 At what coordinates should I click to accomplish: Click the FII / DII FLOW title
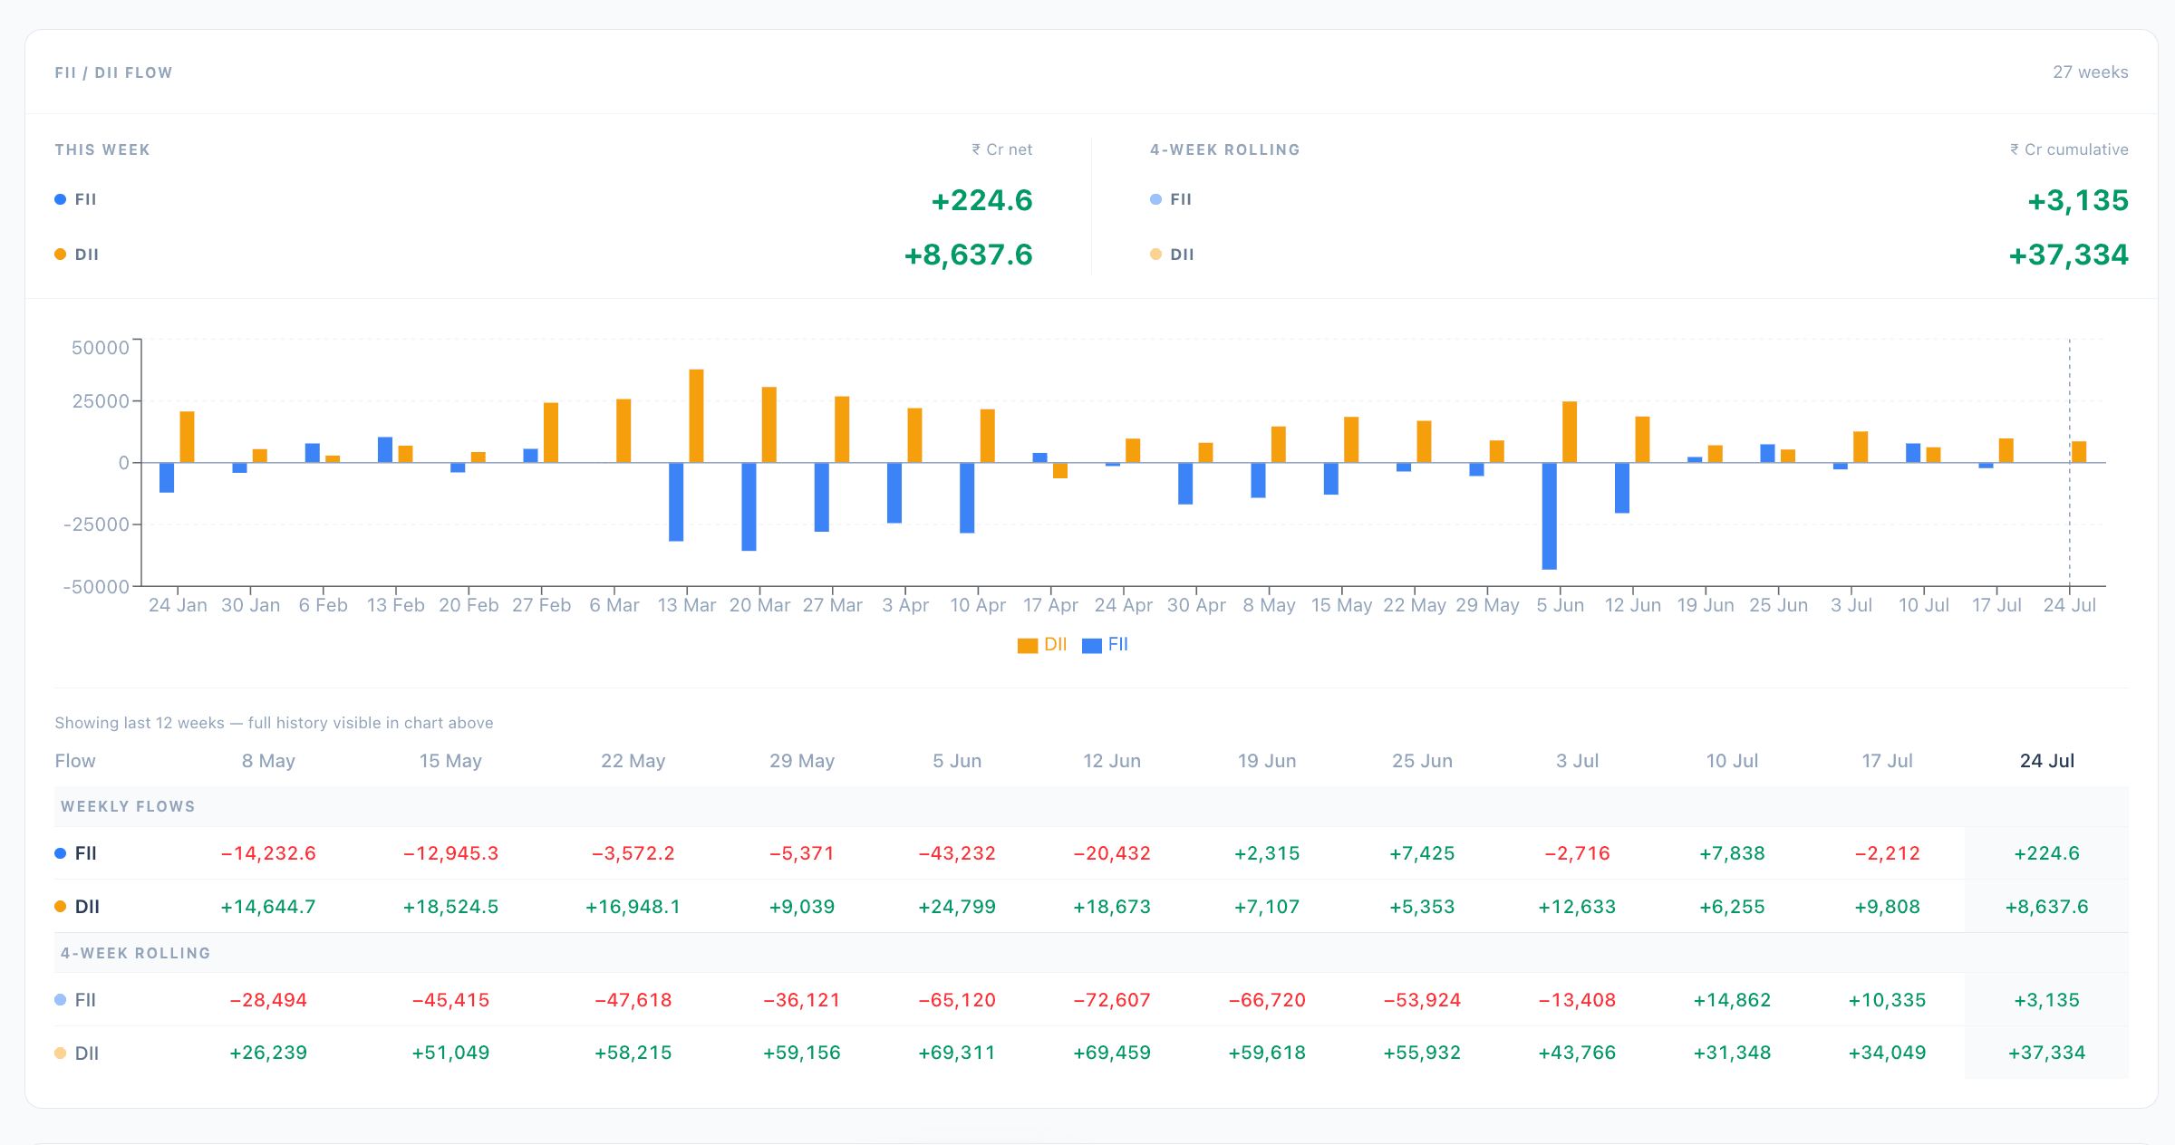point(113,72)
